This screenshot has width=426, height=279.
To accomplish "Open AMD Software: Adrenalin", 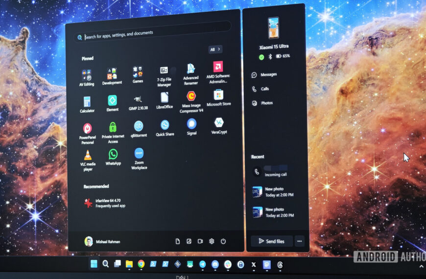I will tap(218, 72).
